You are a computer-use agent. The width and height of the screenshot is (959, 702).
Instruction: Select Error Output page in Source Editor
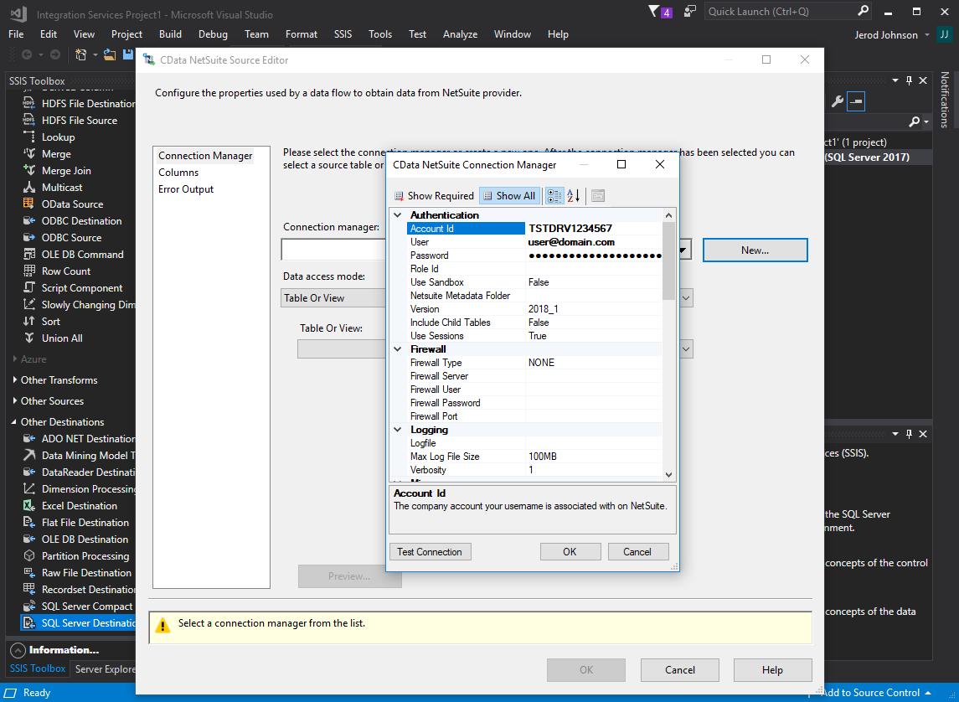(x=186, y=189)
